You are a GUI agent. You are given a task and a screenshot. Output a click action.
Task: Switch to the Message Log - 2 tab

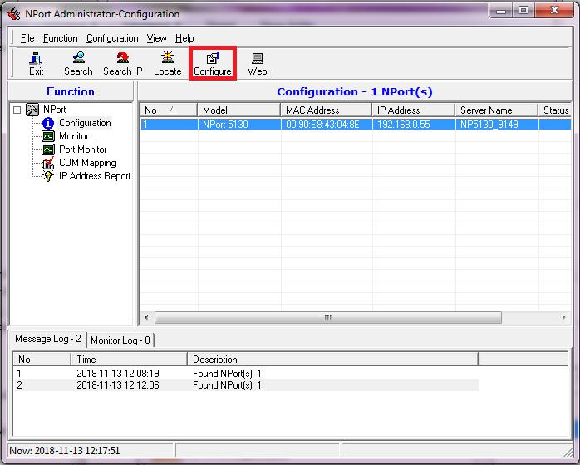(x=48, y=339)
